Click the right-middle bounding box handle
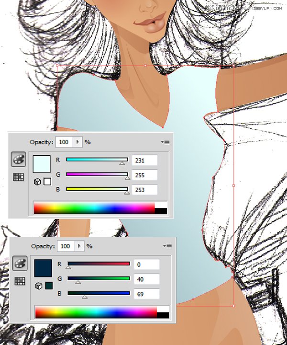The image size is (287, 345). tap(233, 185)
